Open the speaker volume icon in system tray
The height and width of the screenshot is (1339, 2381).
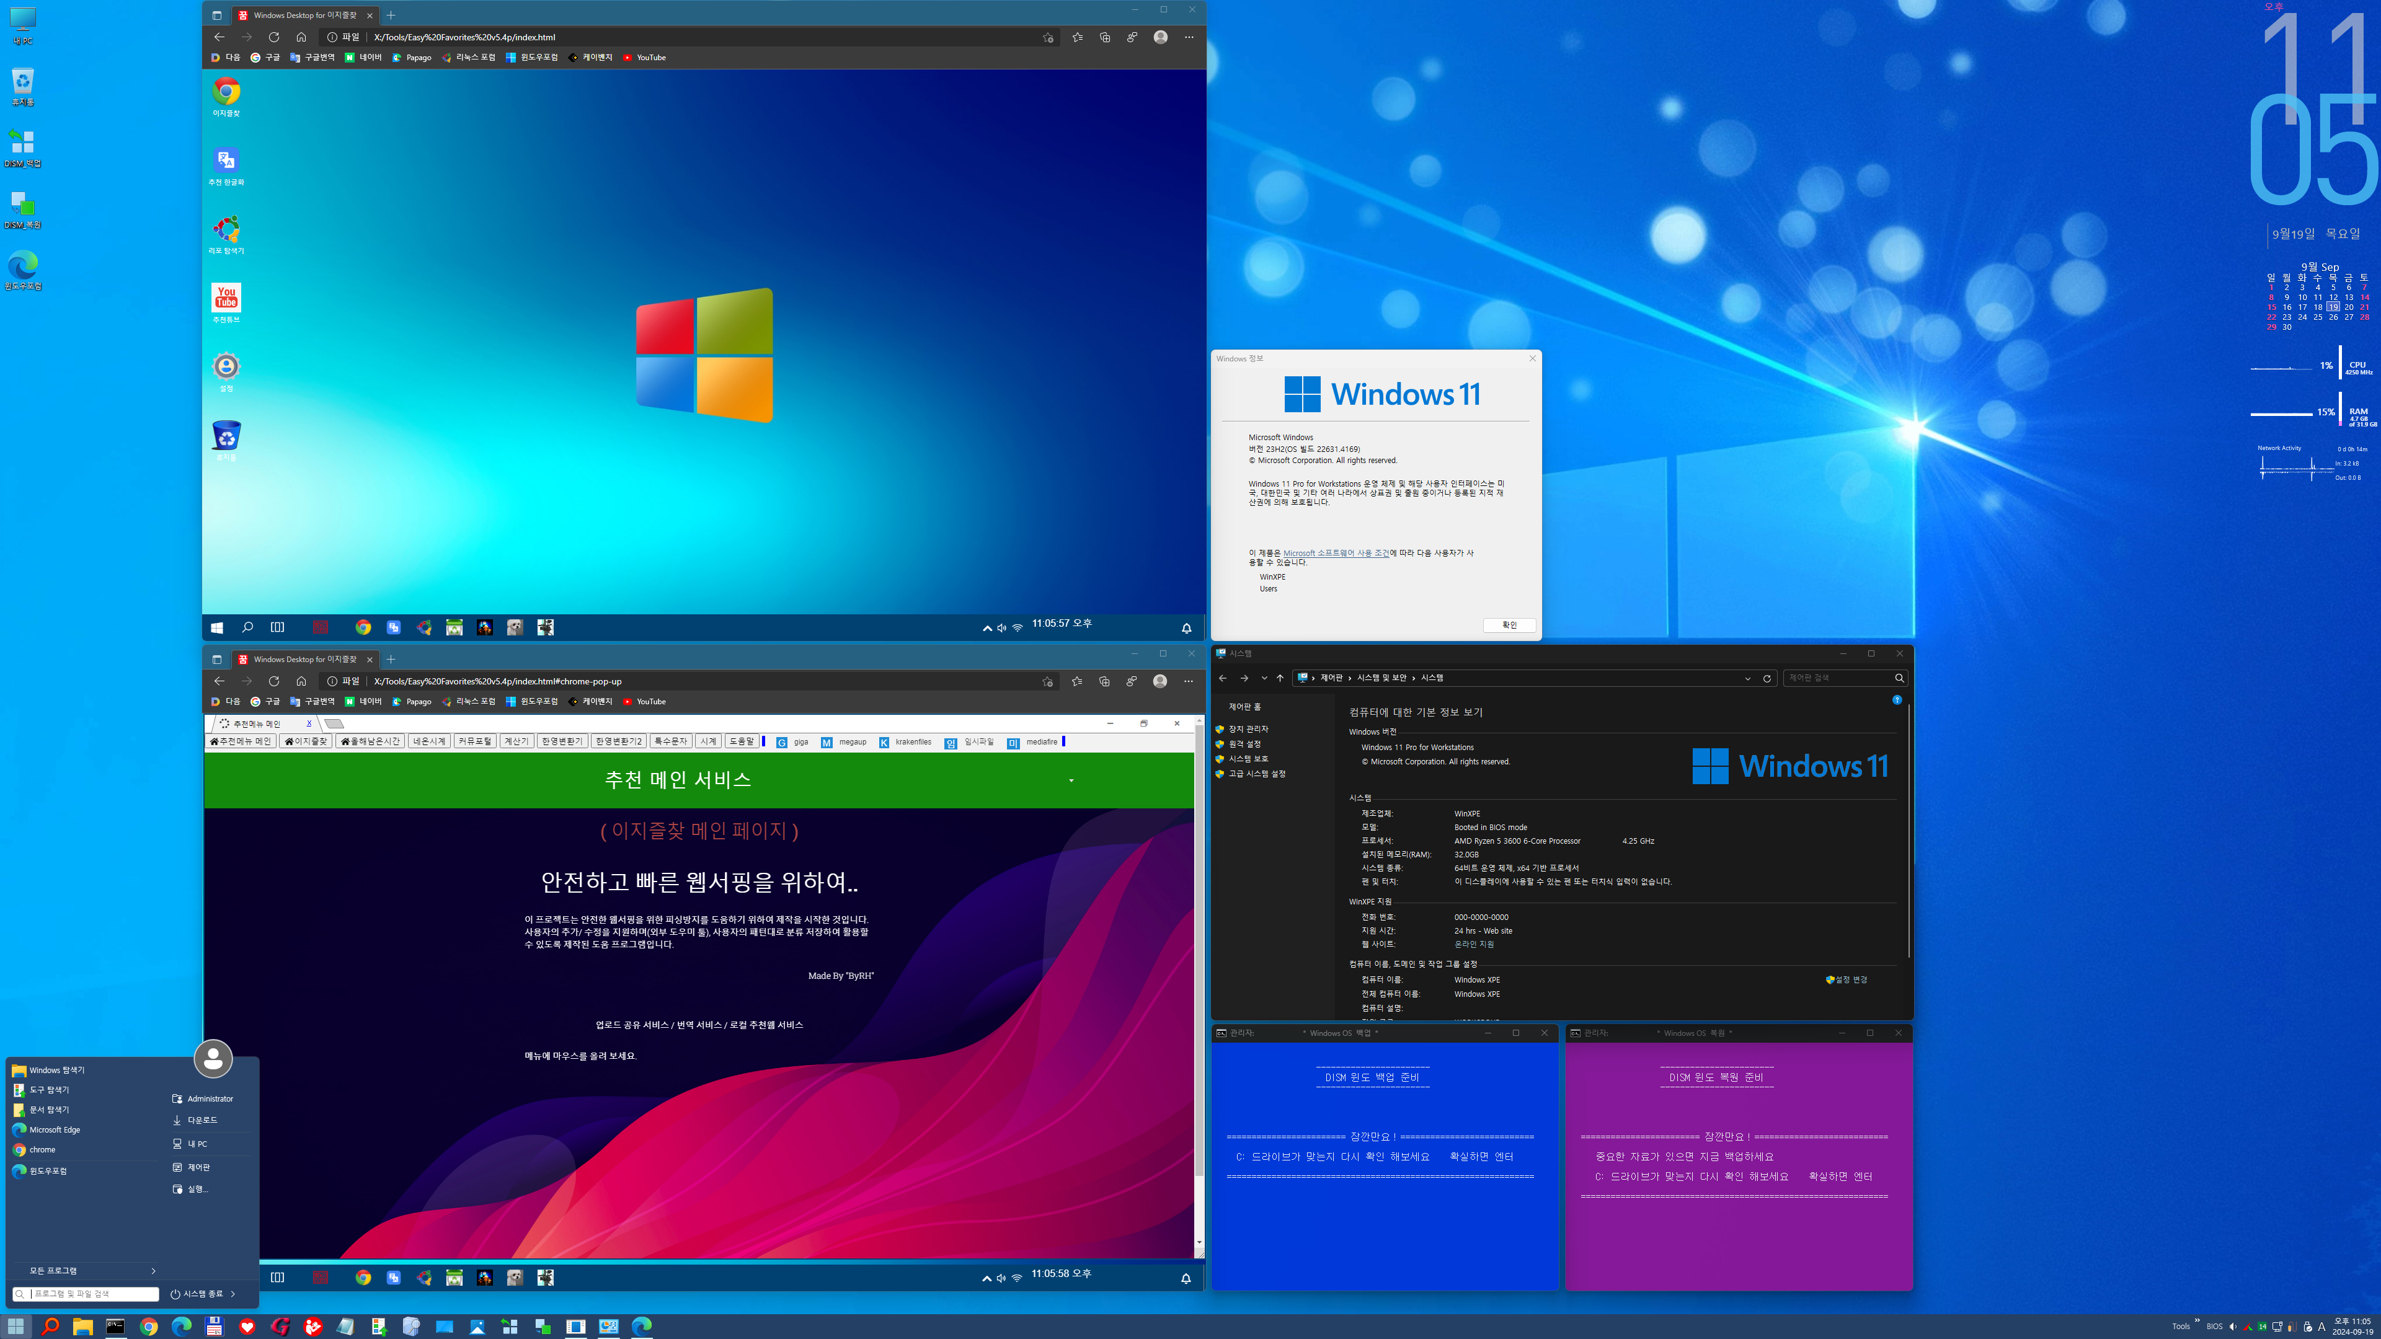coord(2232,1326)
